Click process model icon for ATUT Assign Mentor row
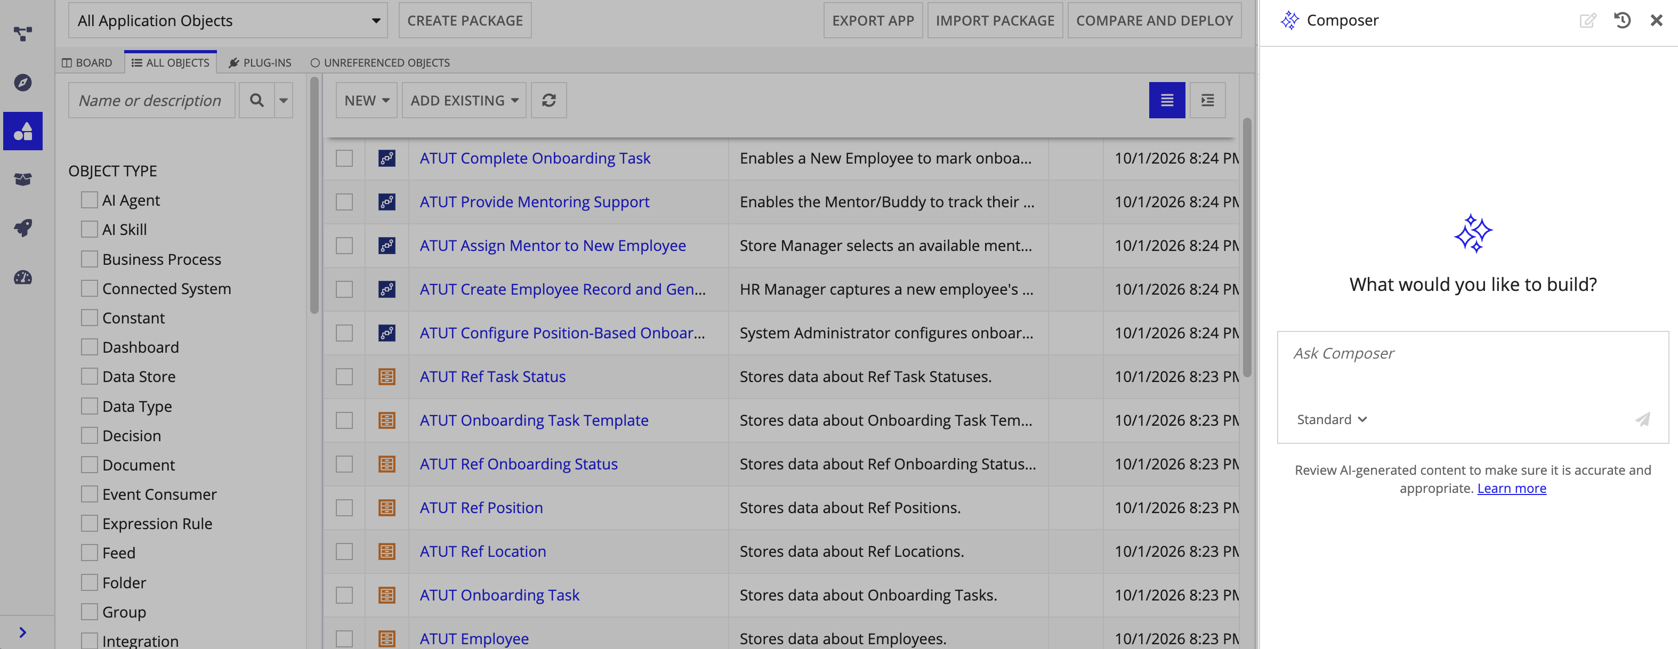The image size is (1678, 649). [x=387, y=246]
